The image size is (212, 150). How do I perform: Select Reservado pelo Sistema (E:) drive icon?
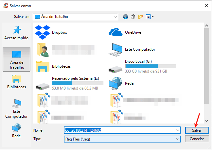[43, 87]
